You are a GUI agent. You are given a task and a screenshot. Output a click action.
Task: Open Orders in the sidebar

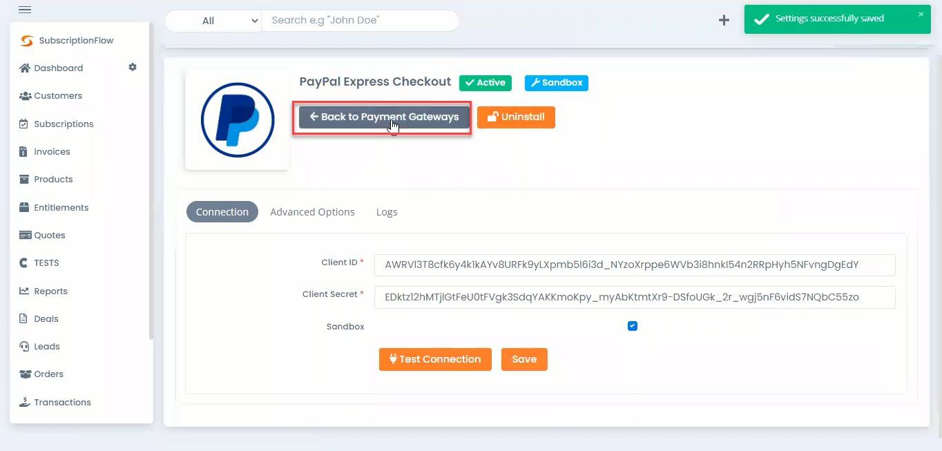(49, 374)
